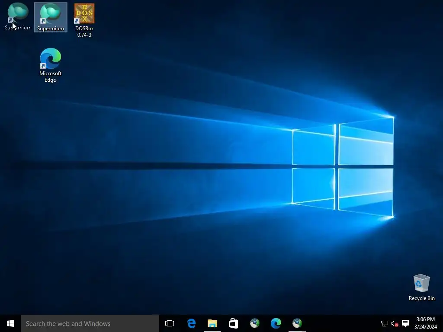Click the Supermium taskbar icon beside the Store
This screenshot has height=332, width=443.
pyautogui.click(x=254, y=323)
